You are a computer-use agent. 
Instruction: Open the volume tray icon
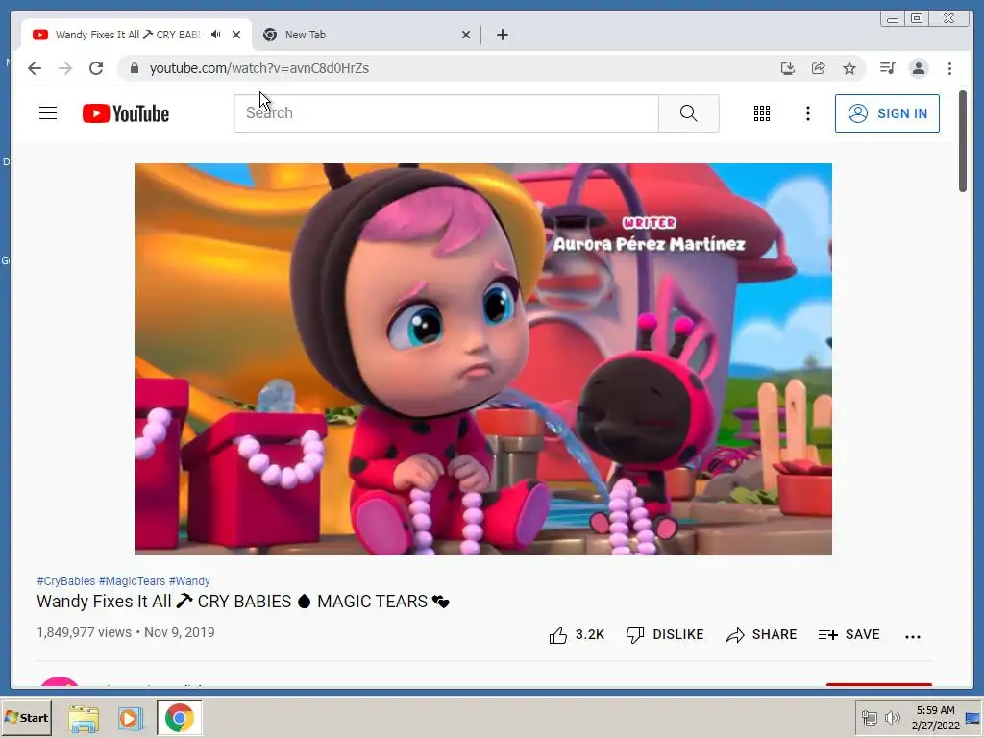click(x=892, y=717)
